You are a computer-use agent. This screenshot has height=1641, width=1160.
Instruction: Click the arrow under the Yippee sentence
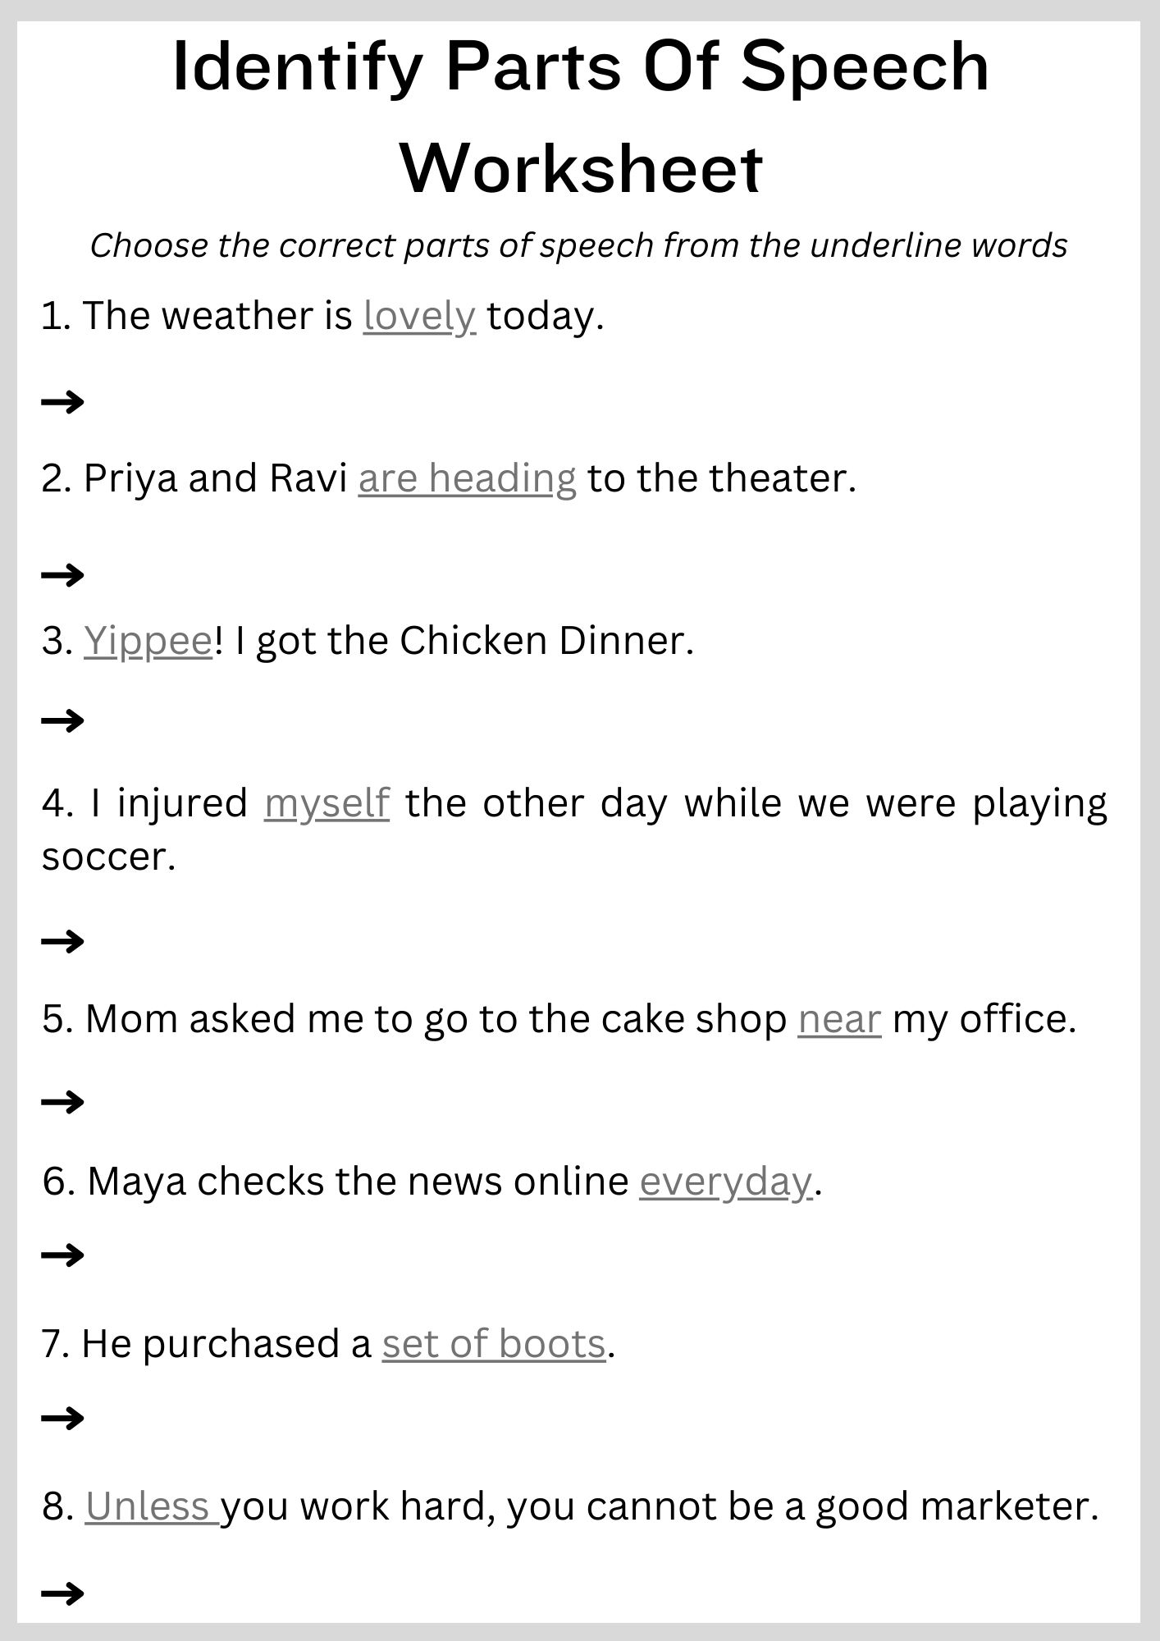(62, 721)
